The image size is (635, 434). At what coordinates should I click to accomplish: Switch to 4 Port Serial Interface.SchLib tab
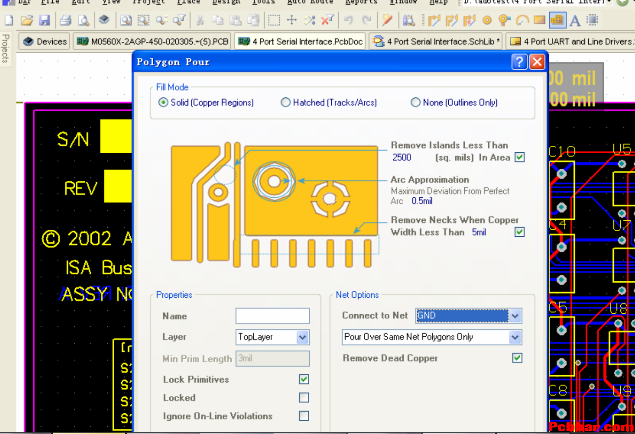click(x=436, y=41)
